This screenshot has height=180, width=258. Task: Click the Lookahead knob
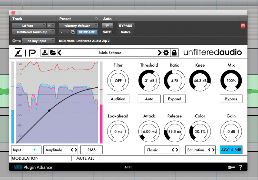tap(118, 131)
